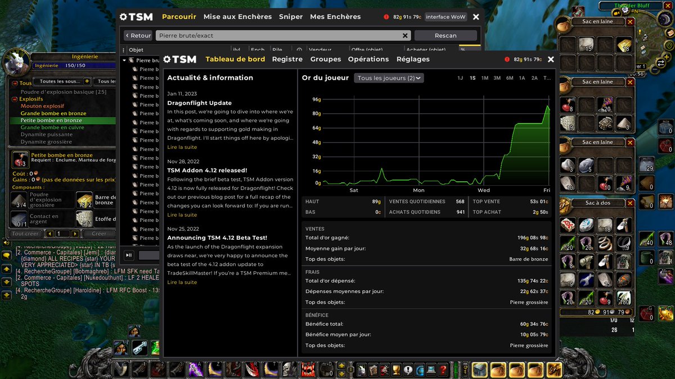The height and width of the screenshot is (379, 675).
Task: Select Grande bombe en cuivre recipe
Action: (52, 127)
